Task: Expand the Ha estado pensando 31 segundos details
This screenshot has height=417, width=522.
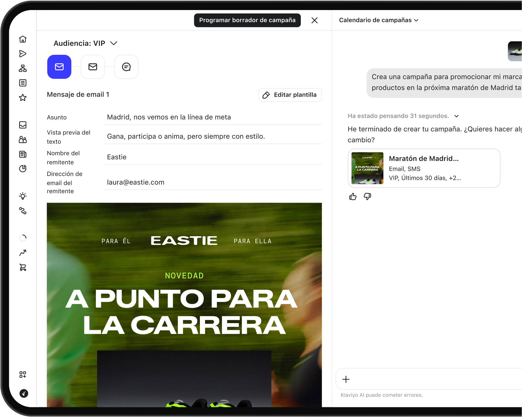Action: click(x=403, y=116)
